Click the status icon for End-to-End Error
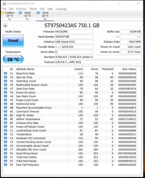Screen dimensions: 145x178 coord(6,104)
